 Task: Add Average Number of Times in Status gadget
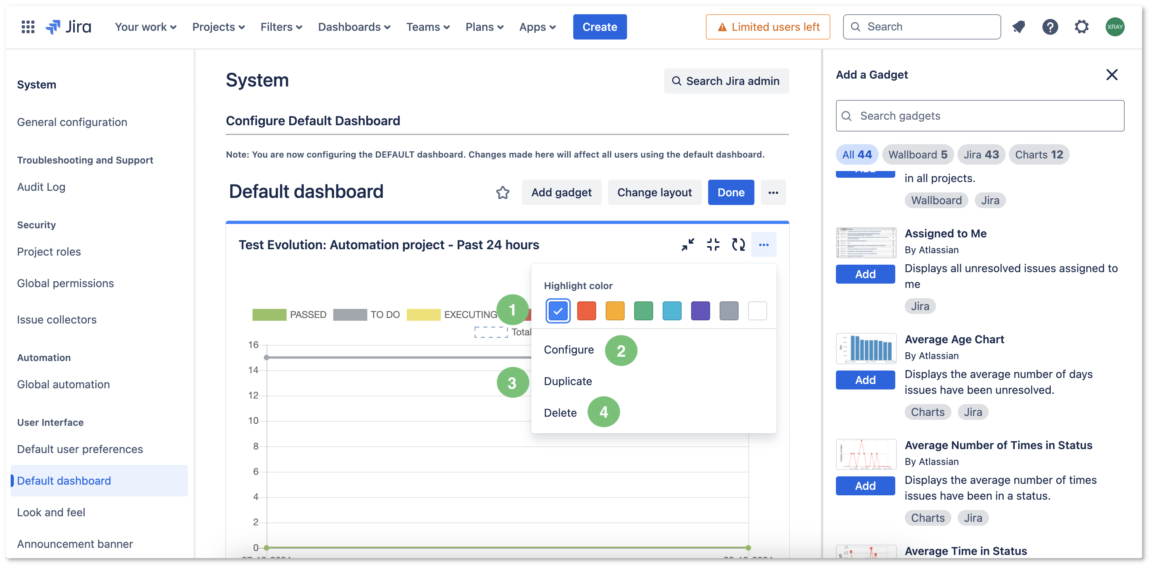click(x=865, y=486)
